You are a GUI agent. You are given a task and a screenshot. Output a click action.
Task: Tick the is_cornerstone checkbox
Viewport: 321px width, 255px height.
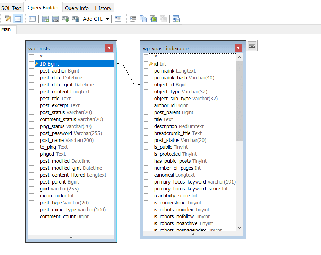pyautogui.click(x=146, y=203)
